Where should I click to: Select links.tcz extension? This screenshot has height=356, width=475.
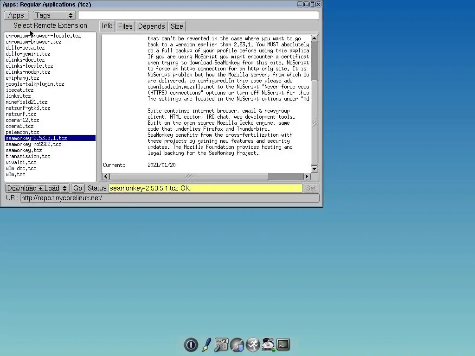[50, 96]
